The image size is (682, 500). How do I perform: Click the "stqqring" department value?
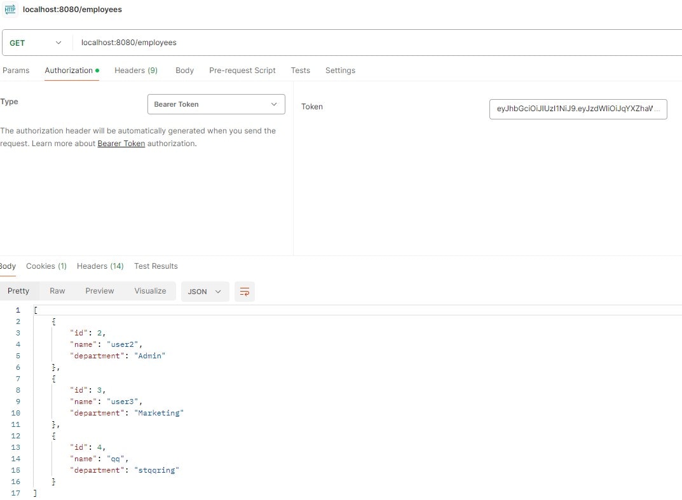click(x=156, y=470)
